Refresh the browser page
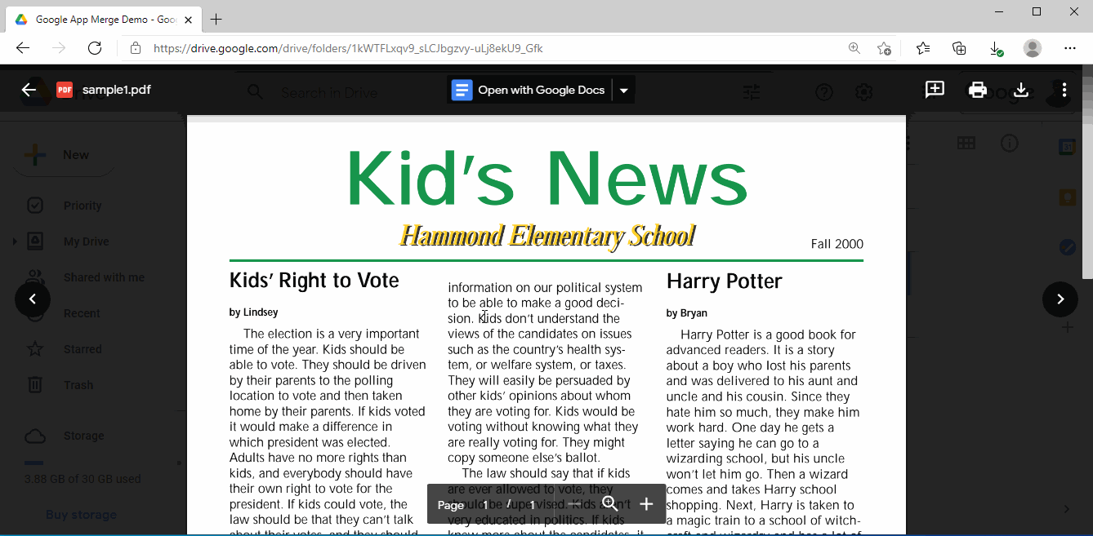The height and width of the screenshot is (536, 1093). pos(95,48)
